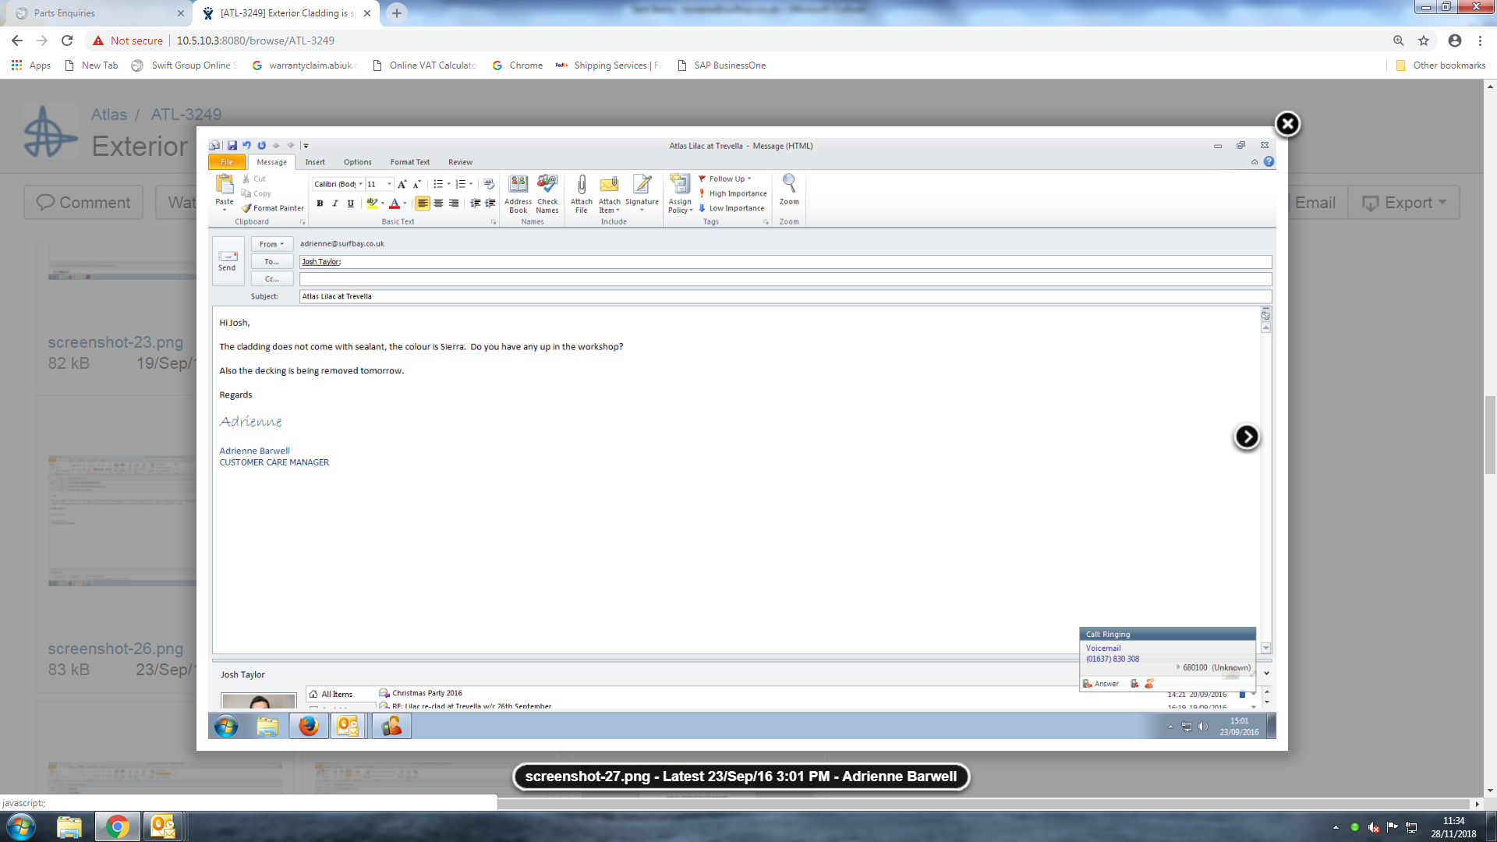Expand the From sender dropdown
This screenshot has height=842, width=1497.
pos(271,244)
